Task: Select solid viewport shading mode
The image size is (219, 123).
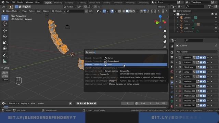Action: click(127, 11)
